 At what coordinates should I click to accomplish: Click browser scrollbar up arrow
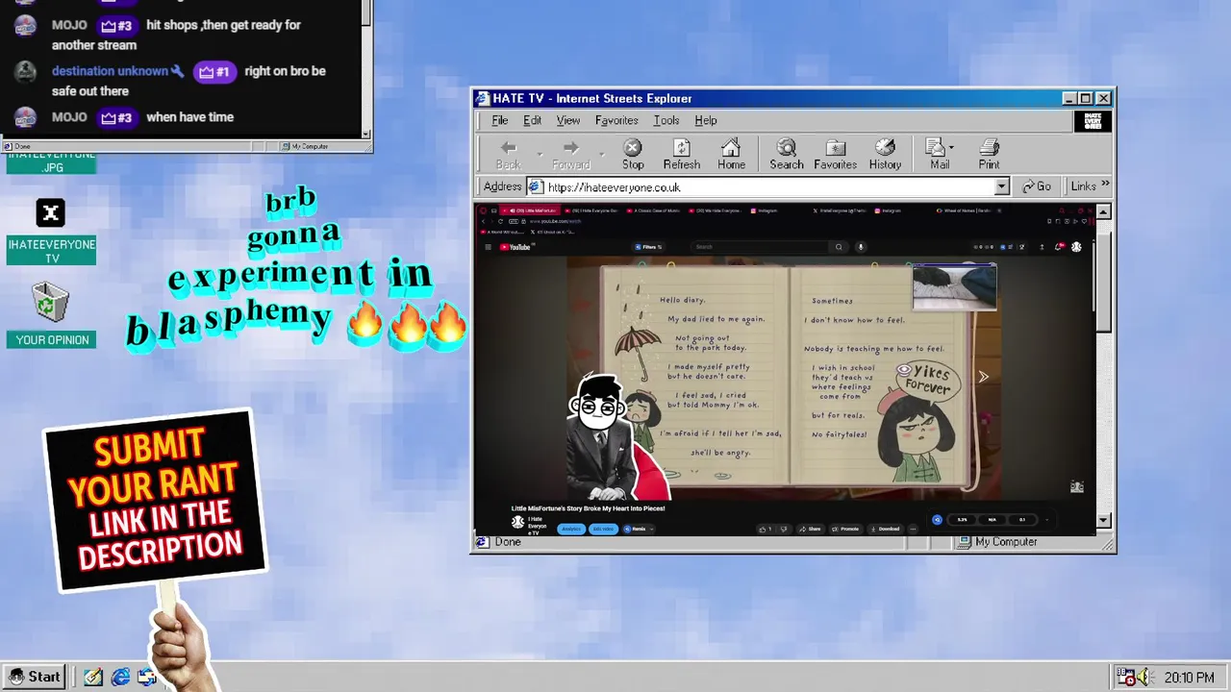[1103, 212]
